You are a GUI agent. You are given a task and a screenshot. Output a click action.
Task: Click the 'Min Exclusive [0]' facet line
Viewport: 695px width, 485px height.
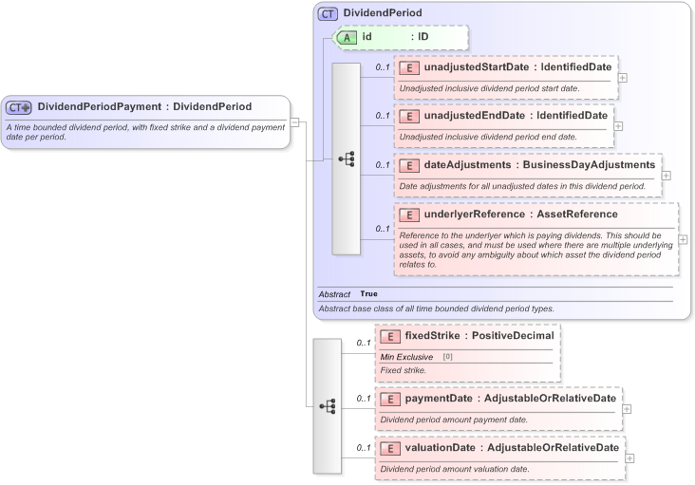coord(416,357)
